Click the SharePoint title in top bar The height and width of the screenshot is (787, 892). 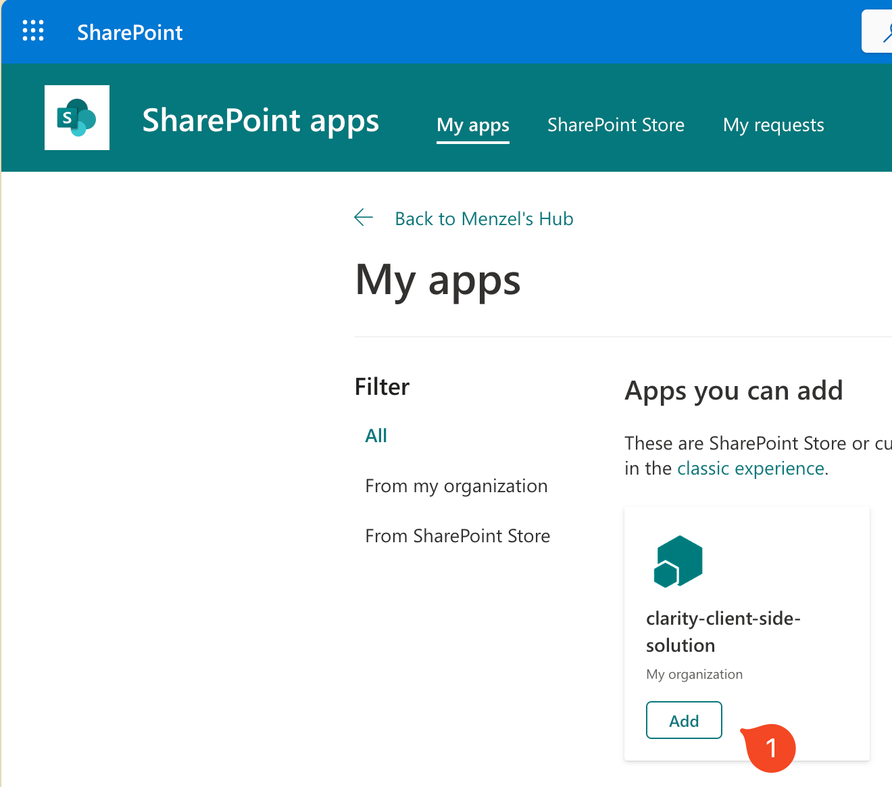click(130, 32)
